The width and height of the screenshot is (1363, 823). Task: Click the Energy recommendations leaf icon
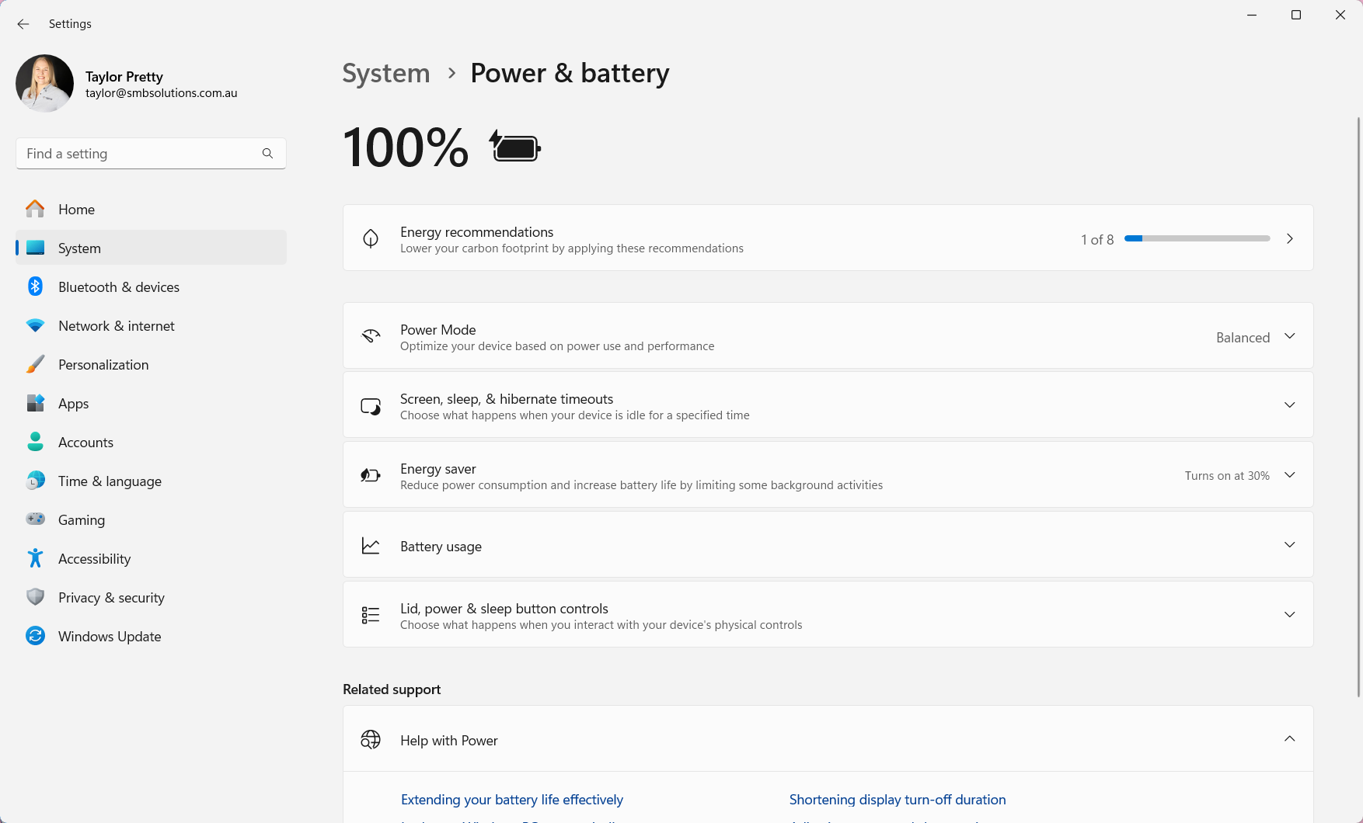371,238
